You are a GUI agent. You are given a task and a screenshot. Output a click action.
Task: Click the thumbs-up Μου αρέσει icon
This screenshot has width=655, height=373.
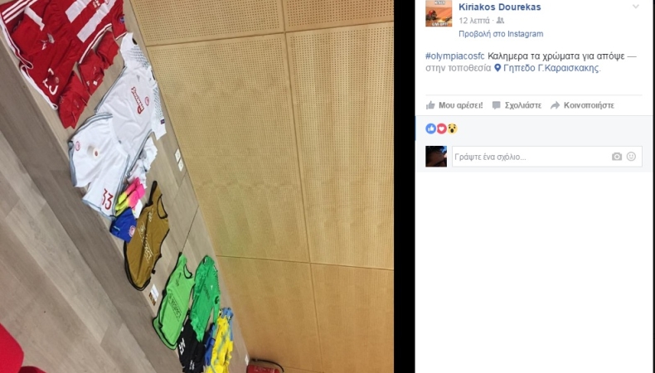pyautogui.click(x=430, y=105)
